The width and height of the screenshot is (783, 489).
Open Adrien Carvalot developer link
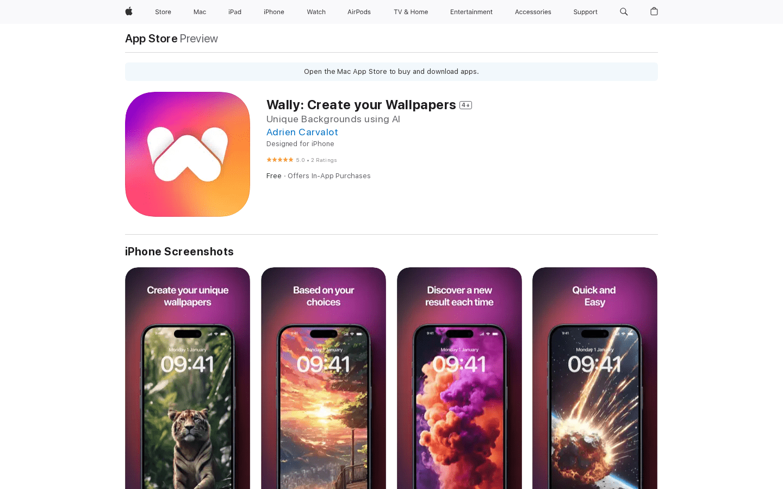click(x=302, y=132)
